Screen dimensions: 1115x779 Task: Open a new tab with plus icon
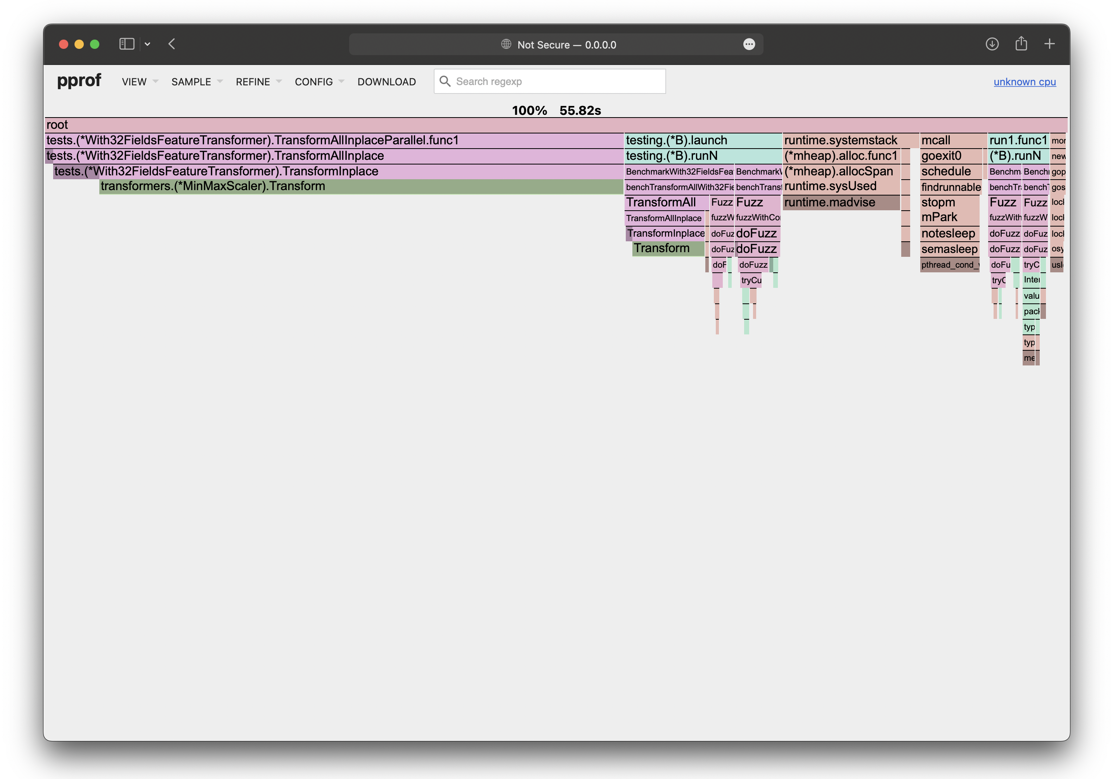coord(1049,44)
